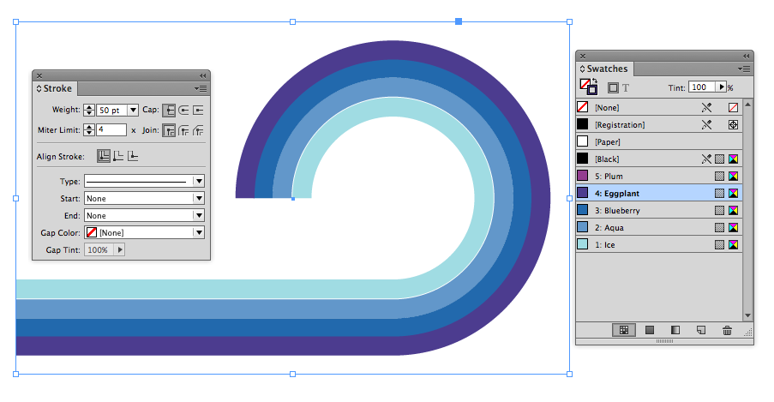Select the [Paper] swatch row
This screenshot has height=402, width=774.
point(659,141)
